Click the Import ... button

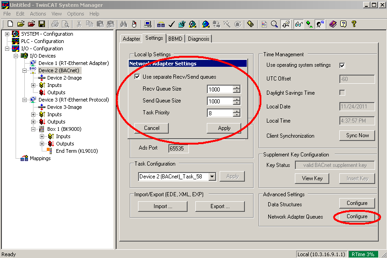pos(163,206)
